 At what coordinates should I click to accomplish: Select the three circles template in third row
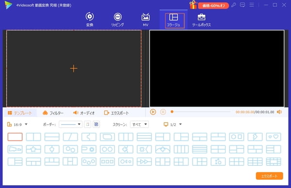(x=89, y=161)
